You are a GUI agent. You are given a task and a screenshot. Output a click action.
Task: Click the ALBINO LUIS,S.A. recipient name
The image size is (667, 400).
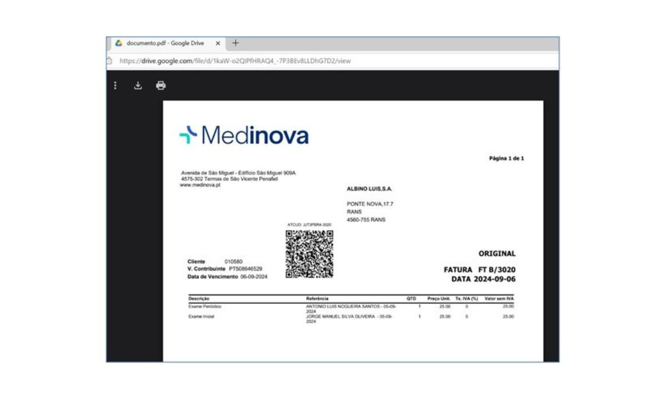(369, 189)
